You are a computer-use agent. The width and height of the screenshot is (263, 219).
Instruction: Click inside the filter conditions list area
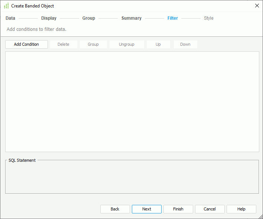132,102
